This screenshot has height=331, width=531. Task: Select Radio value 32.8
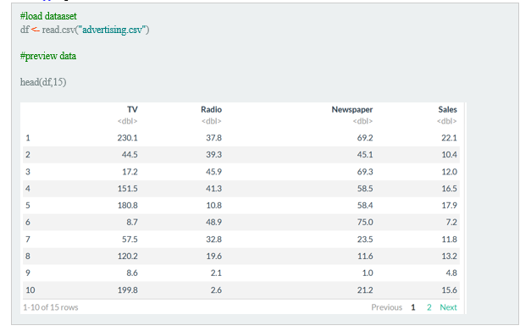coord(213,240)
